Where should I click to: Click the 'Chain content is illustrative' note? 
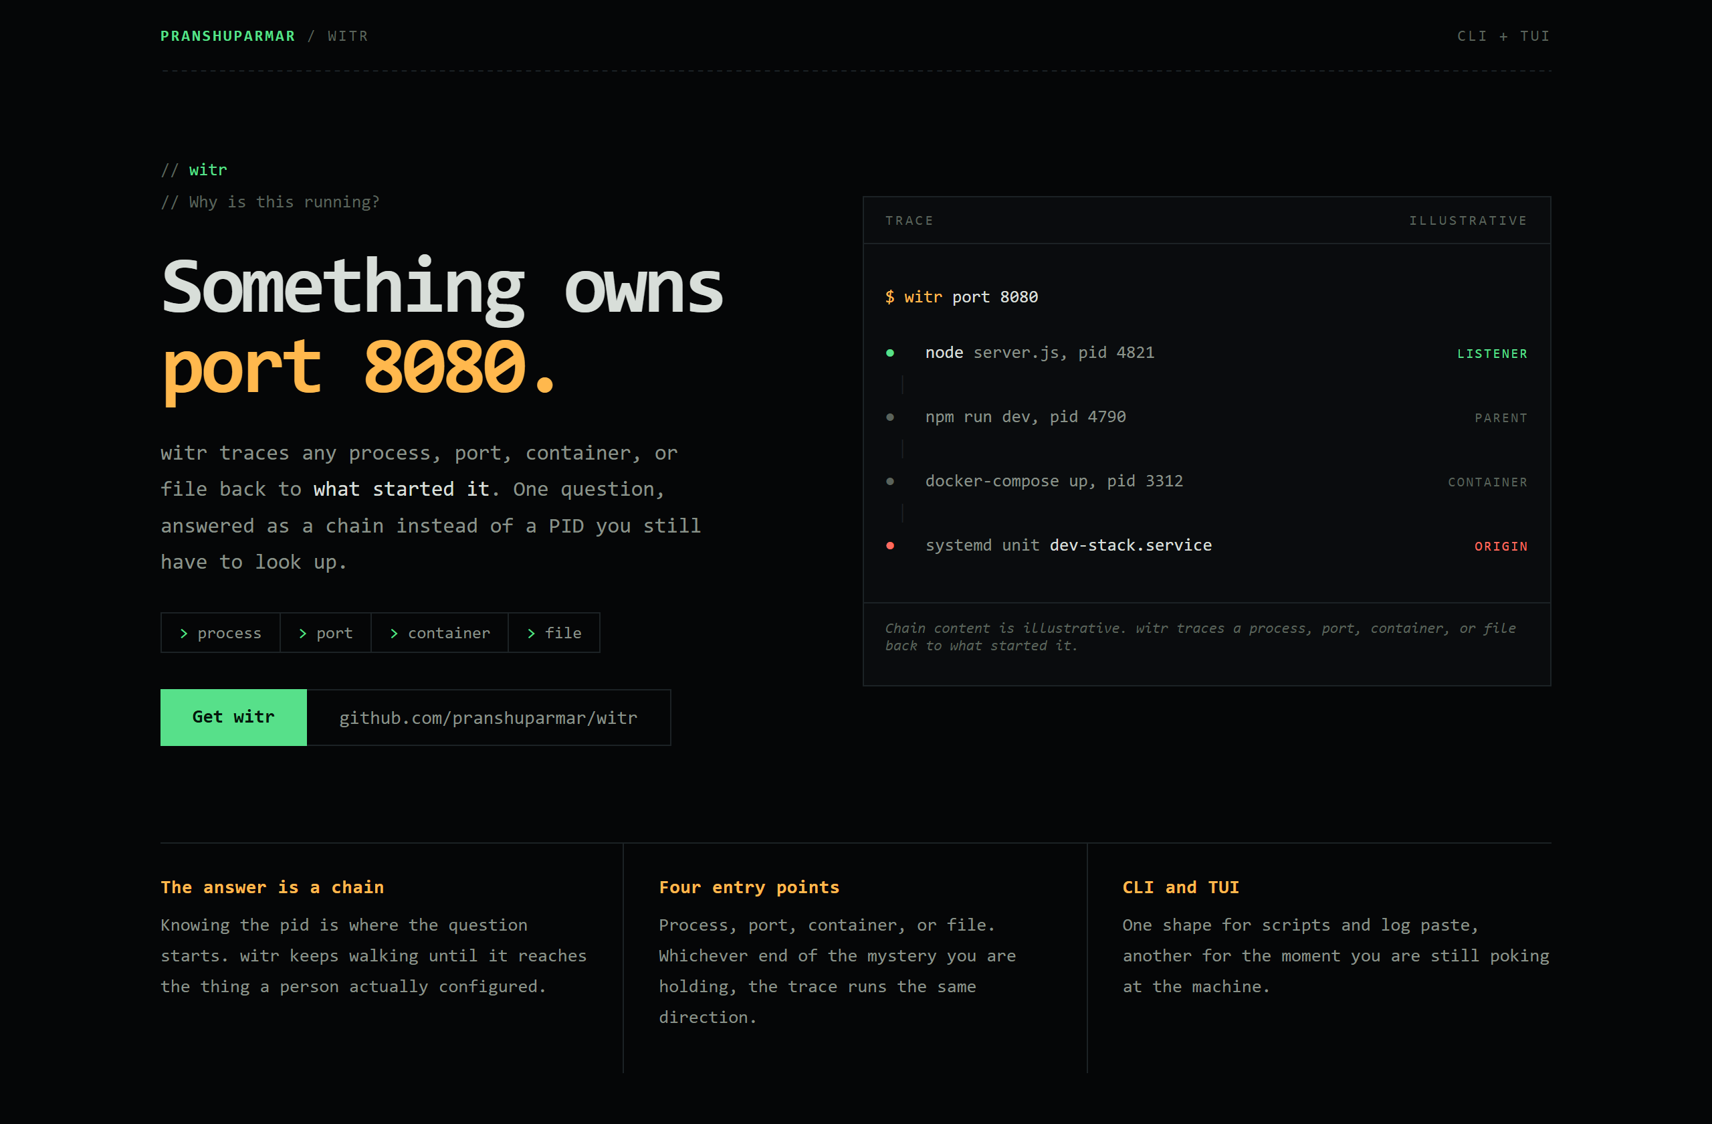click(1200, 637)
